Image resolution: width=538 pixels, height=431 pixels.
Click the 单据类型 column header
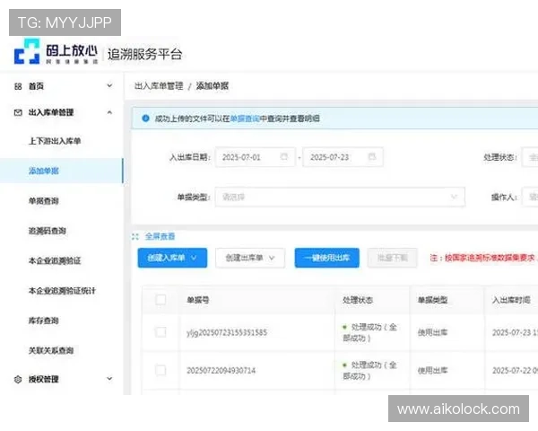[432, 300]
